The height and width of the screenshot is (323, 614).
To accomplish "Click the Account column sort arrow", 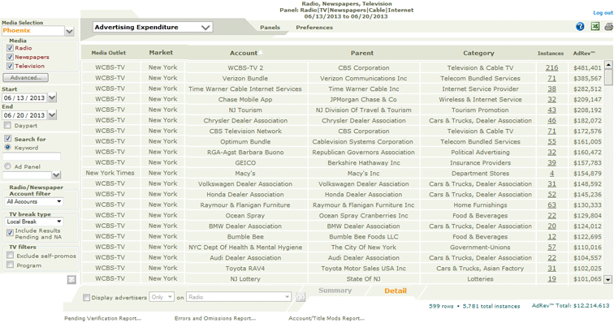I will [x=261, y=52].
